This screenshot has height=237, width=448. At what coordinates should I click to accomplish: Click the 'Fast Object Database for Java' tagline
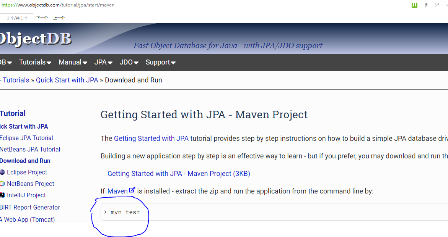click(228, 45)
